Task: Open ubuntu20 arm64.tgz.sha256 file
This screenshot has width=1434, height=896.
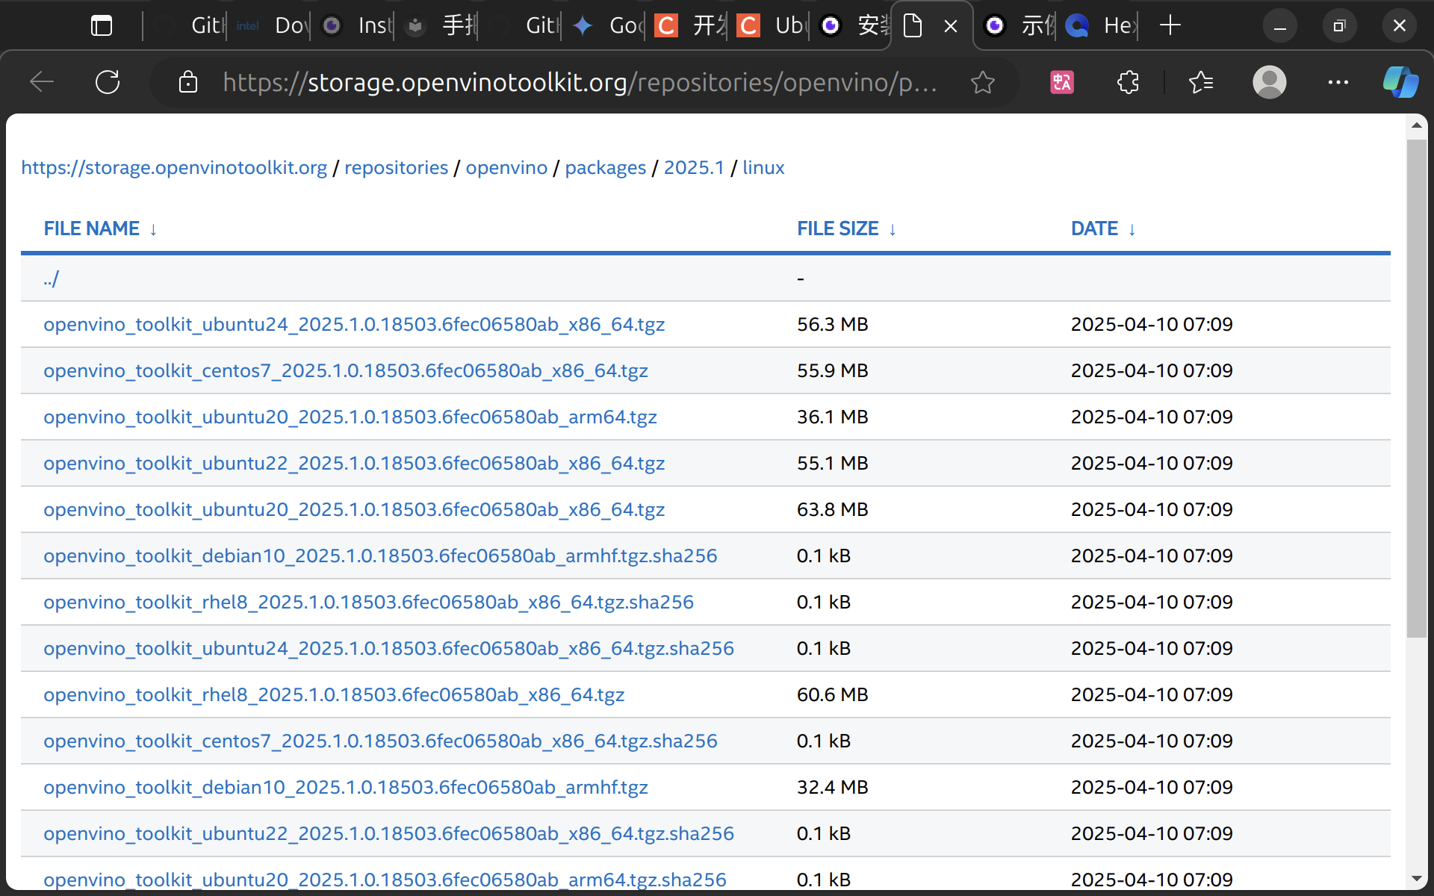Action: click(385, 880)
